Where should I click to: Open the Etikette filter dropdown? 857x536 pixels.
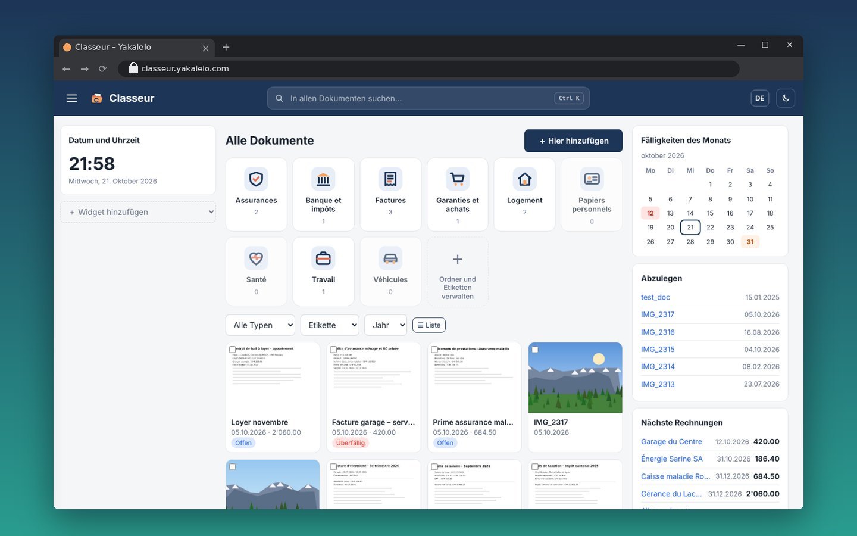click(330, 325)
